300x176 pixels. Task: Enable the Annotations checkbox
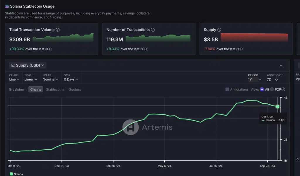[x=227, y=89]
